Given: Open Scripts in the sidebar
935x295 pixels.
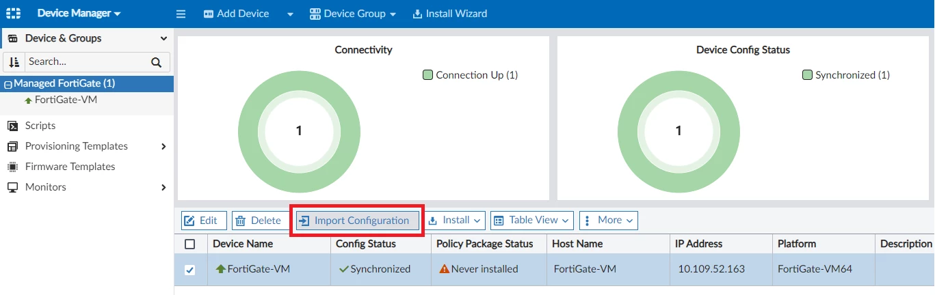Looking at the screenshot, I should pos(40,126).
